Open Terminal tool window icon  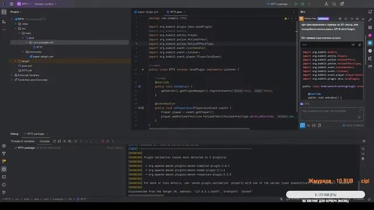(x=4, y=177)
